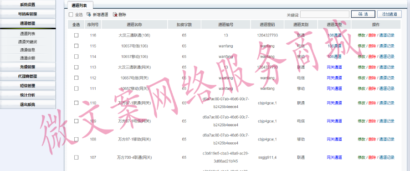Click 修改 for row 108

click(x=361, y=139)
